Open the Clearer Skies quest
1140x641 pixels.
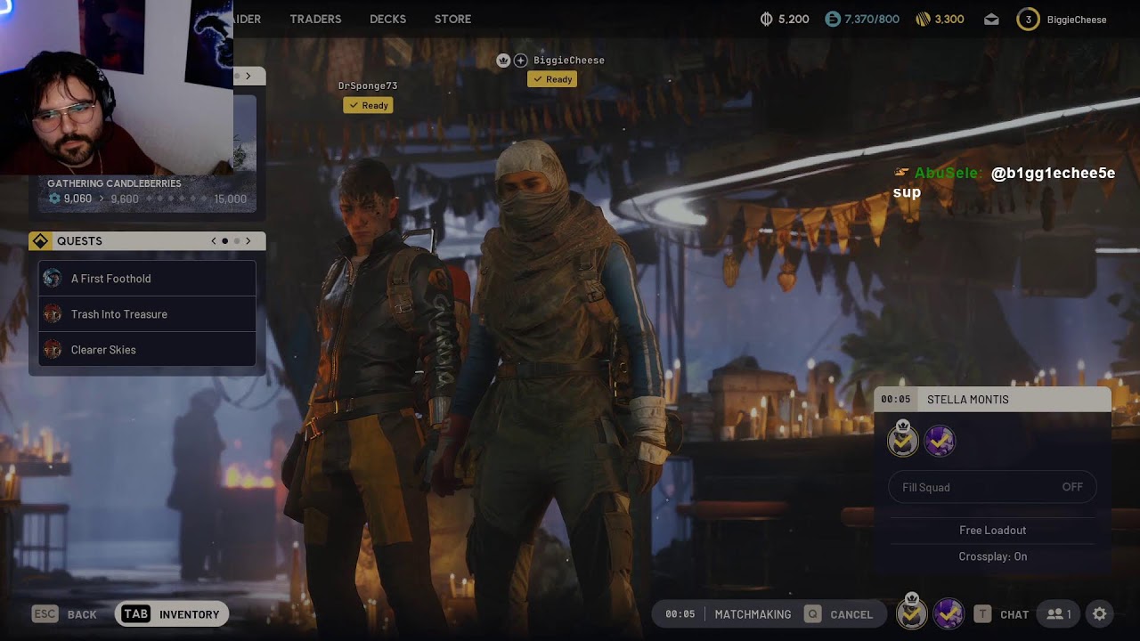click(x=147, y=350)
